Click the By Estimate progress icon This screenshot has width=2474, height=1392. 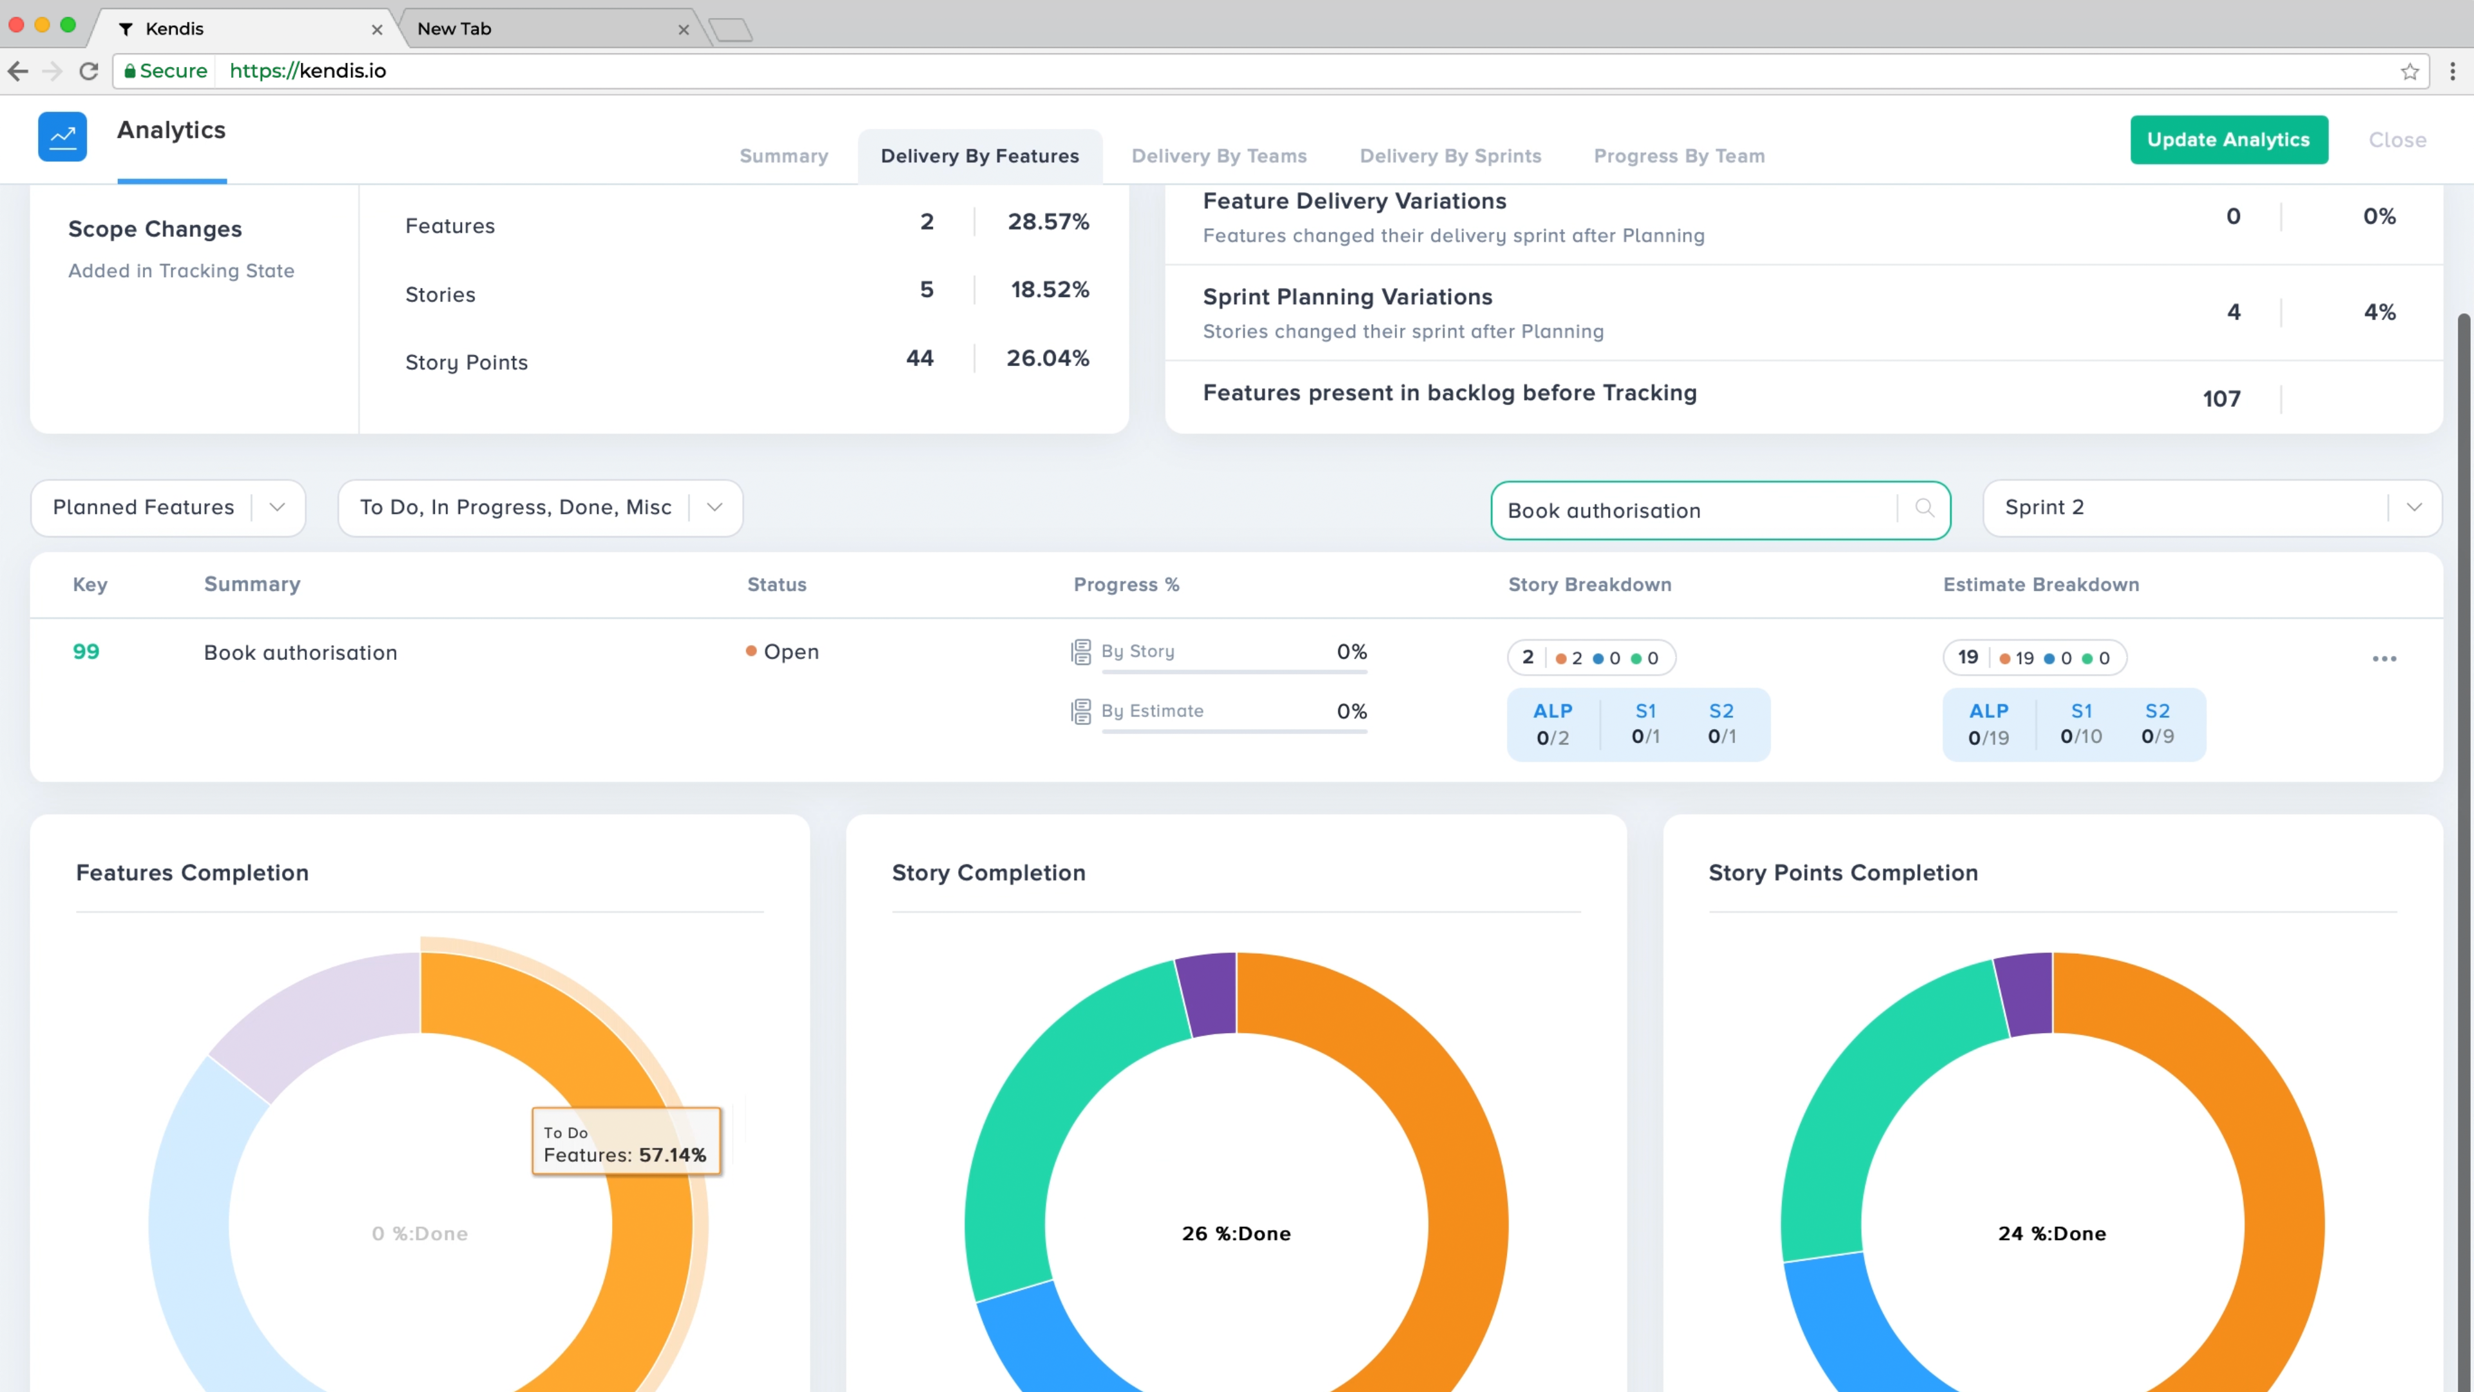pyautogui.click(x=1080, y=711)
